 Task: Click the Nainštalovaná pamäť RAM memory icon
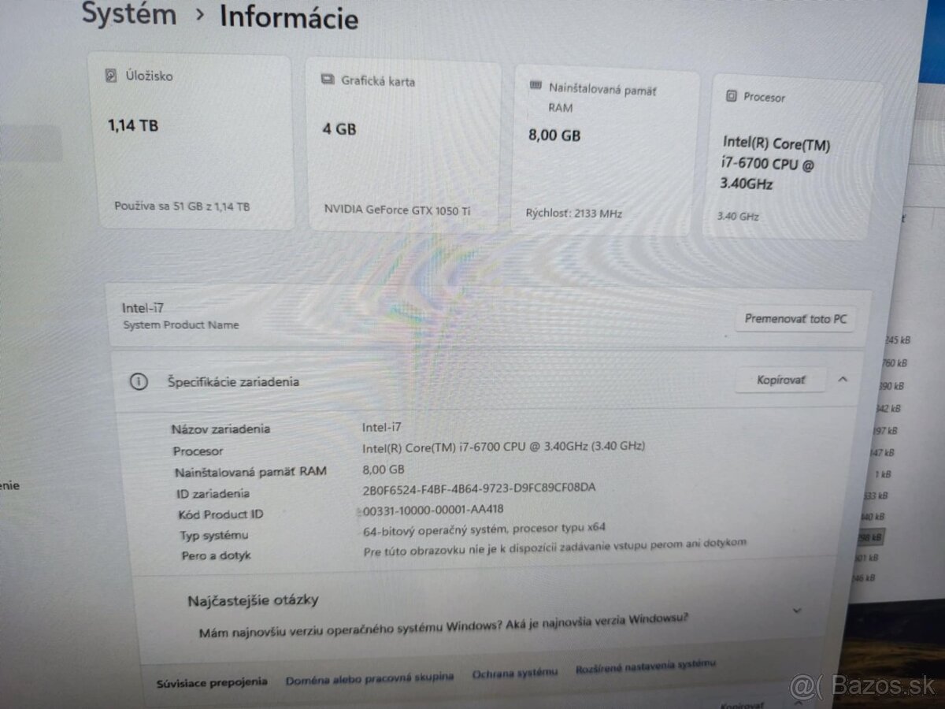[536, 85]
